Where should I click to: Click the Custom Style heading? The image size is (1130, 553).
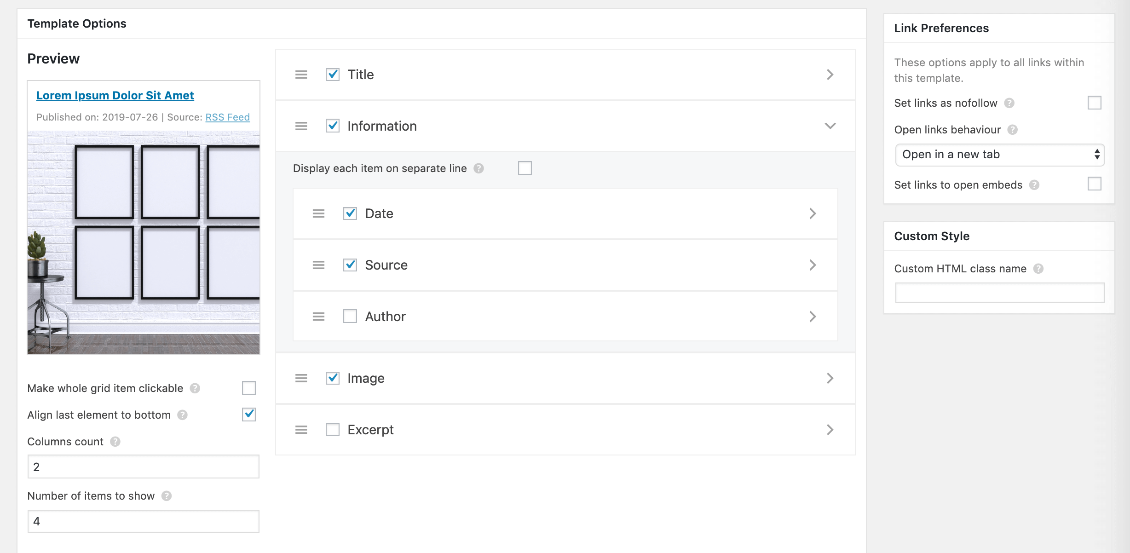pos(932,236)
